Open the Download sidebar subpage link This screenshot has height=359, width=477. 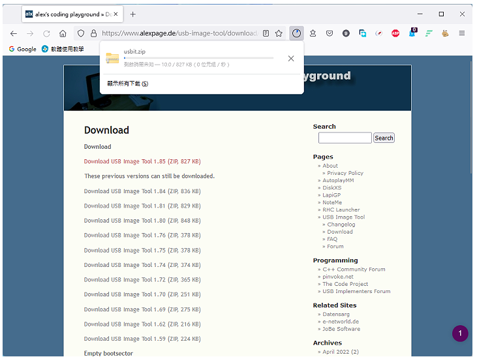coord(340,232)
